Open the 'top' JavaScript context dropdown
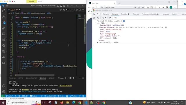186x105 pixels. (104, 18)
